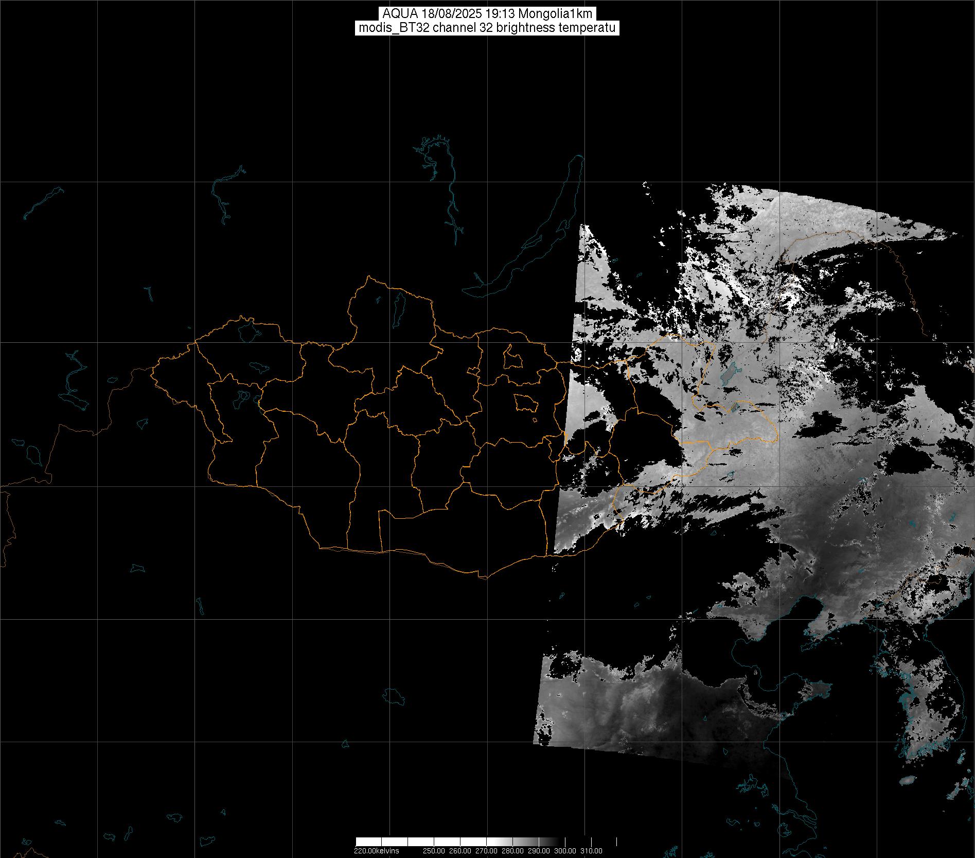Pick the 280.00 value on the temperature scale
Screen dimensions: 975x858
tap(512, 851)
